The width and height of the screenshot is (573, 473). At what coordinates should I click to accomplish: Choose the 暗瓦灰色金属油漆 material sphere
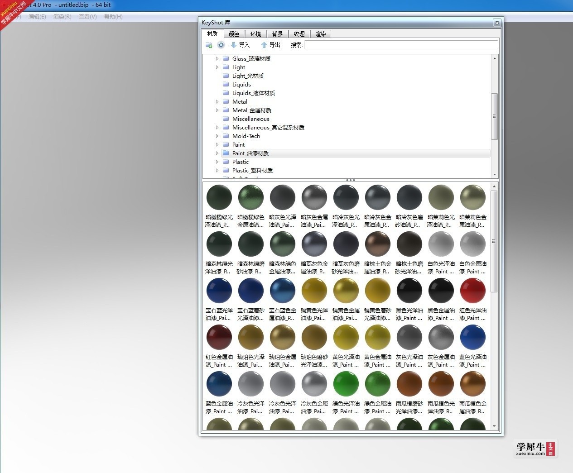pyautogui.click(x=314, y=244)
